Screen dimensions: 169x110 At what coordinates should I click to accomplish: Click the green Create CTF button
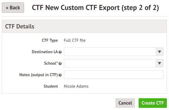153,103
